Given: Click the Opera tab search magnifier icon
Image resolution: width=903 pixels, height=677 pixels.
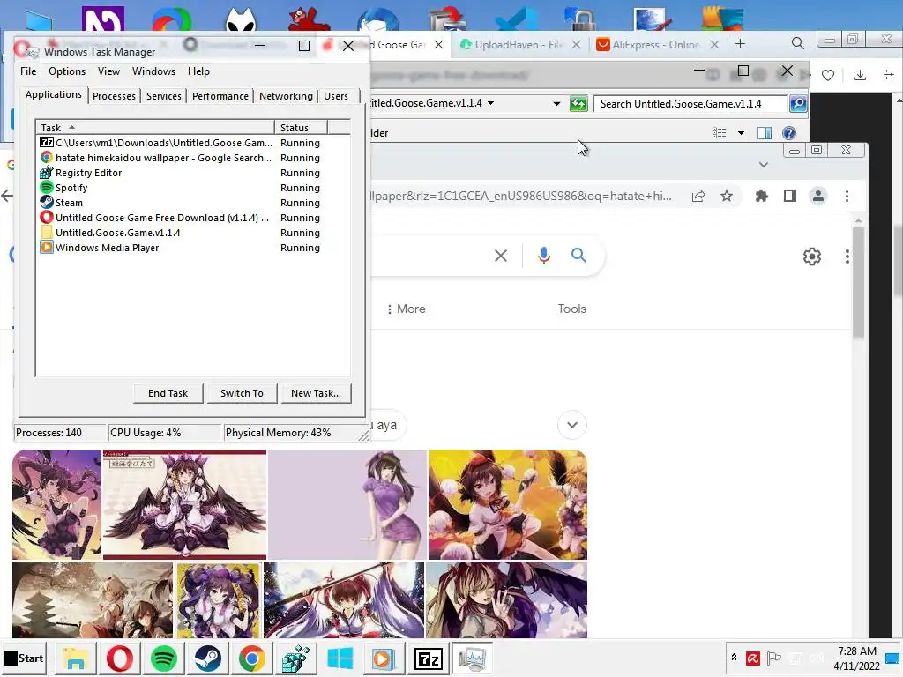Looking at the screenshot, I should point(797,43).
